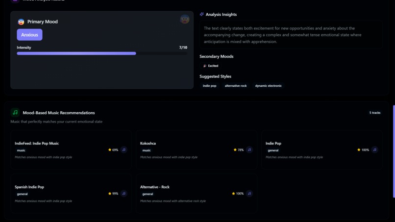Click the 7/10 intensity value
This screenshot has width=395, height=222.
click(183, 48)
